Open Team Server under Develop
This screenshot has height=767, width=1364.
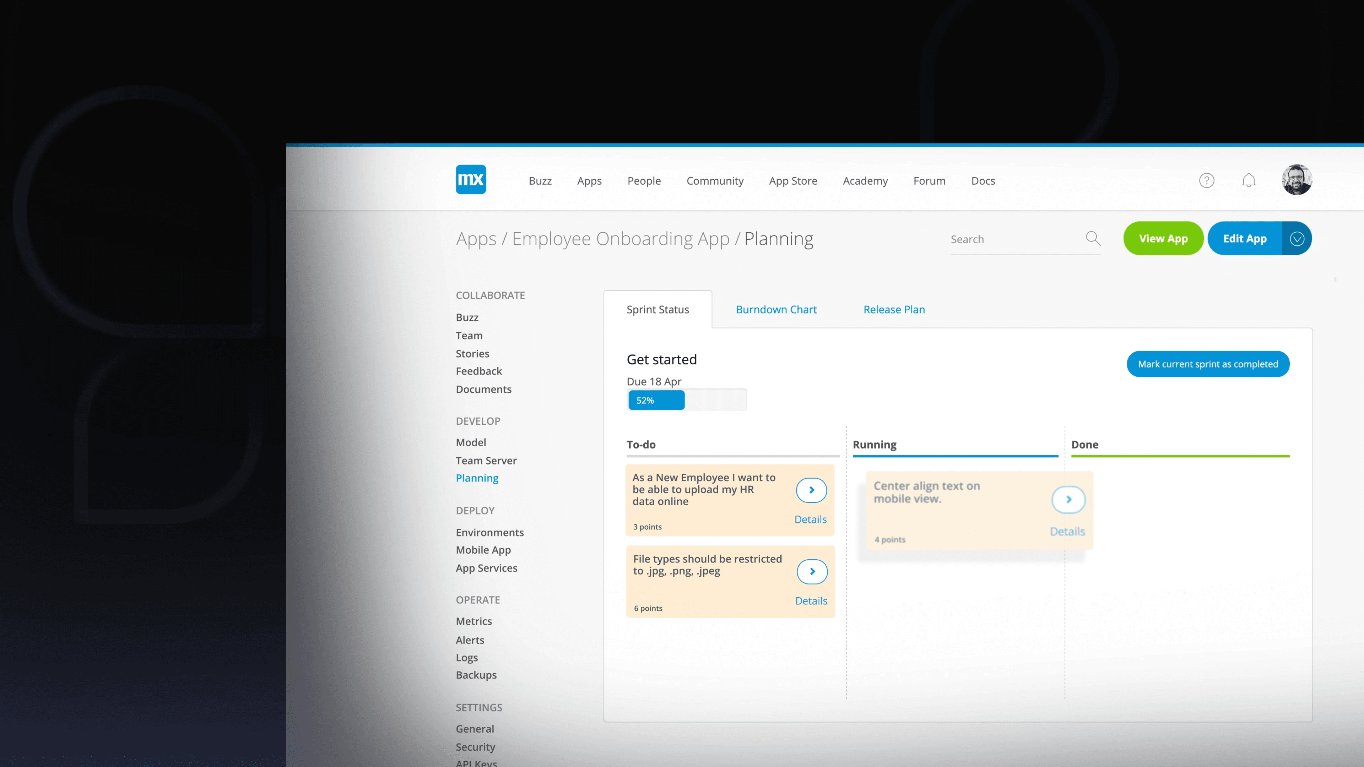[486, 461]
